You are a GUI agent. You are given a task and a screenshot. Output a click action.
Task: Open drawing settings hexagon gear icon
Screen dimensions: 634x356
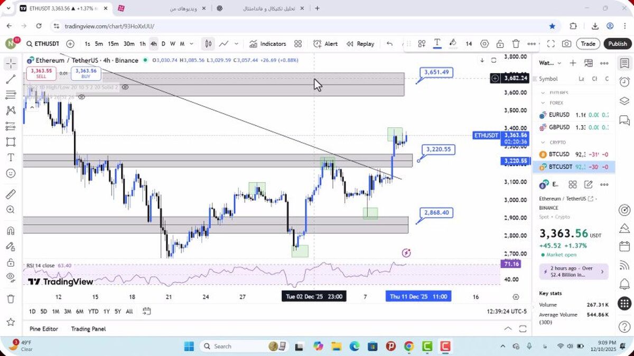coord(484,44)
